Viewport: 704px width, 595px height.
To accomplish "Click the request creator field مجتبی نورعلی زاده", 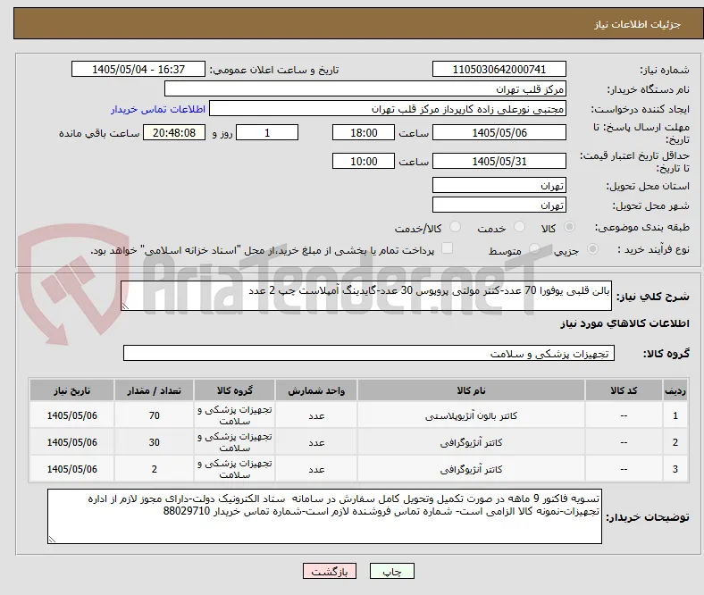I will (x=388, y=109).
